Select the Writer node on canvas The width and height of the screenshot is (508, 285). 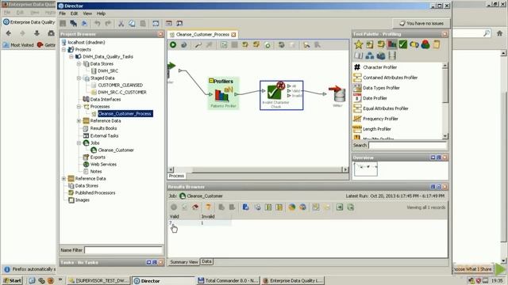337,96
